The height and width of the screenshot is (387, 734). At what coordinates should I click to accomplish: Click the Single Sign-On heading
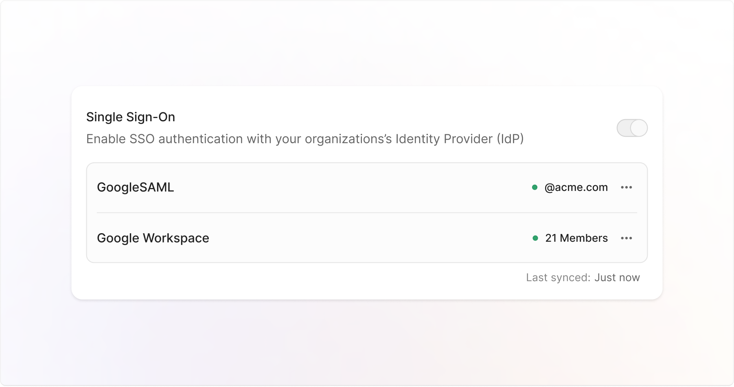[x=131, y=117]
